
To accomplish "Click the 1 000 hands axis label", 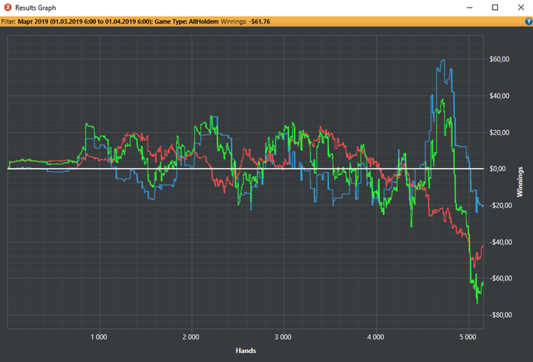I will tap(97, 335).
